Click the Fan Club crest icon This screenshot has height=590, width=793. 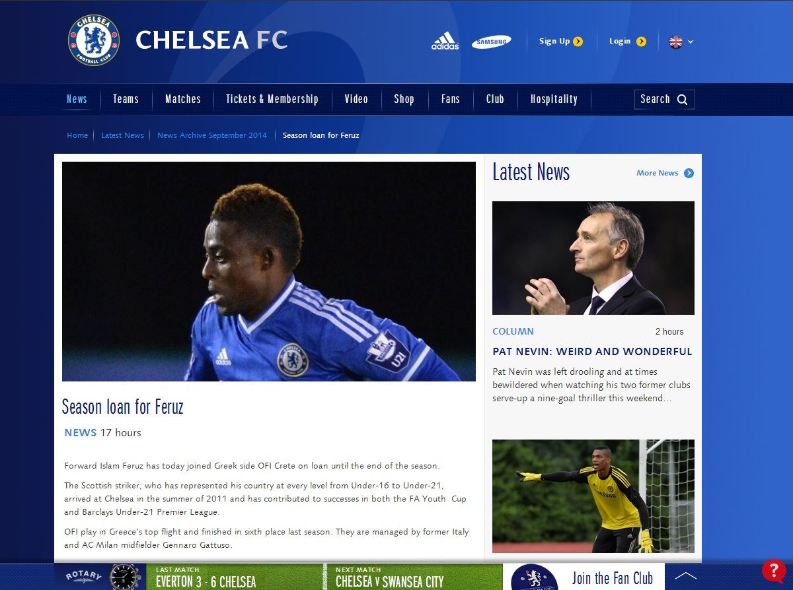click(535, 577)
